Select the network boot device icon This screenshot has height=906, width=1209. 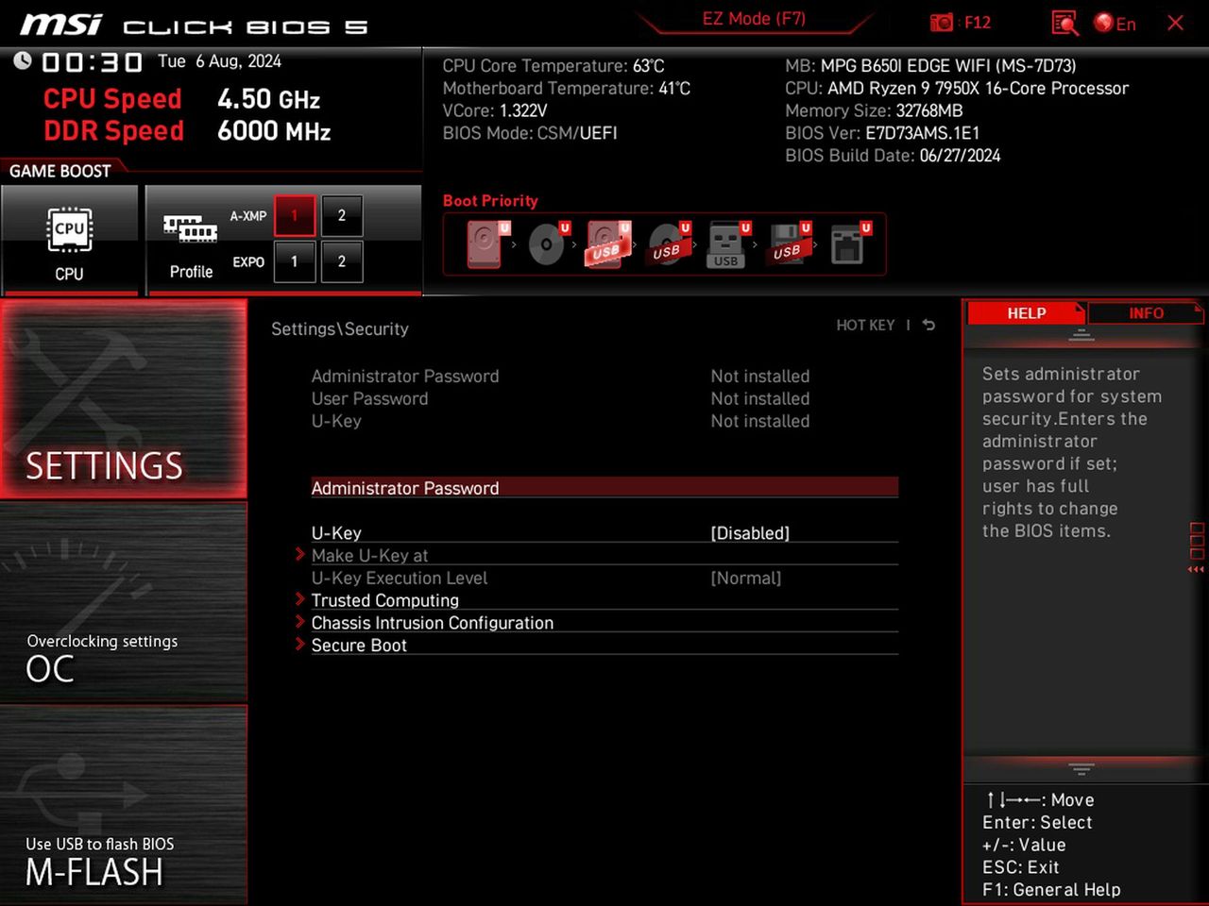(849, 243)
